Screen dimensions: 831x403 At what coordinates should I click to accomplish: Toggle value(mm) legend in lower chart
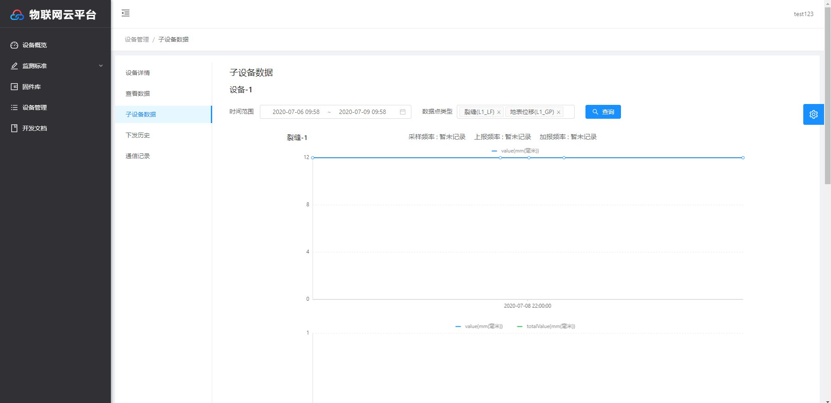[479, 326]
